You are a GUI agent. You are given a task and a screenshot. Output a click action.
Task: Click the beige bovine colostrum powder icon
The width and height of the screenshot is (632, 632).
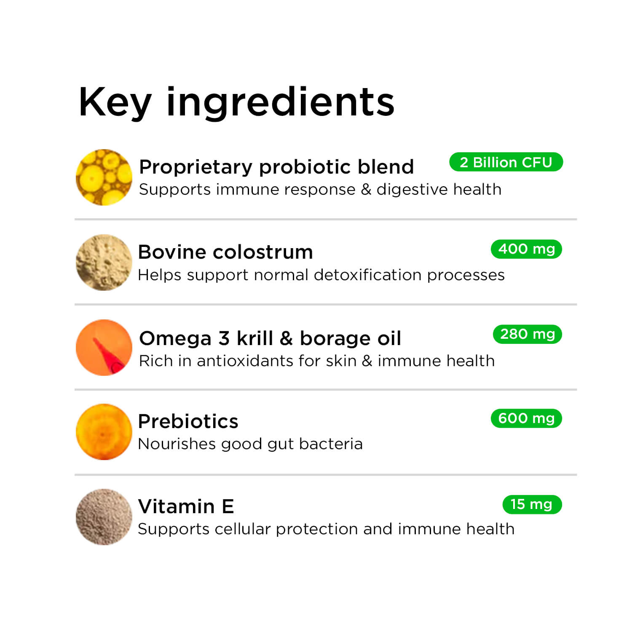(x=104, y=262)
